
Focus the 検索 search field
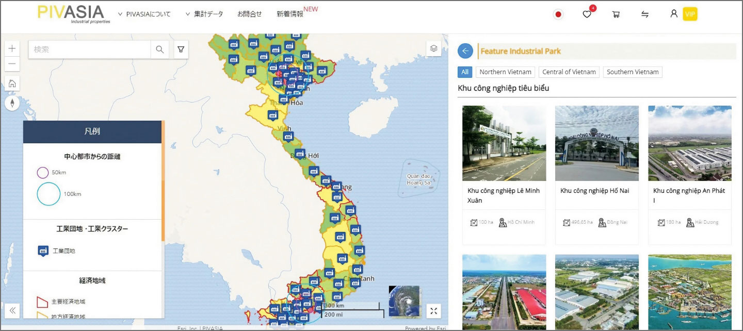[89, 49]
